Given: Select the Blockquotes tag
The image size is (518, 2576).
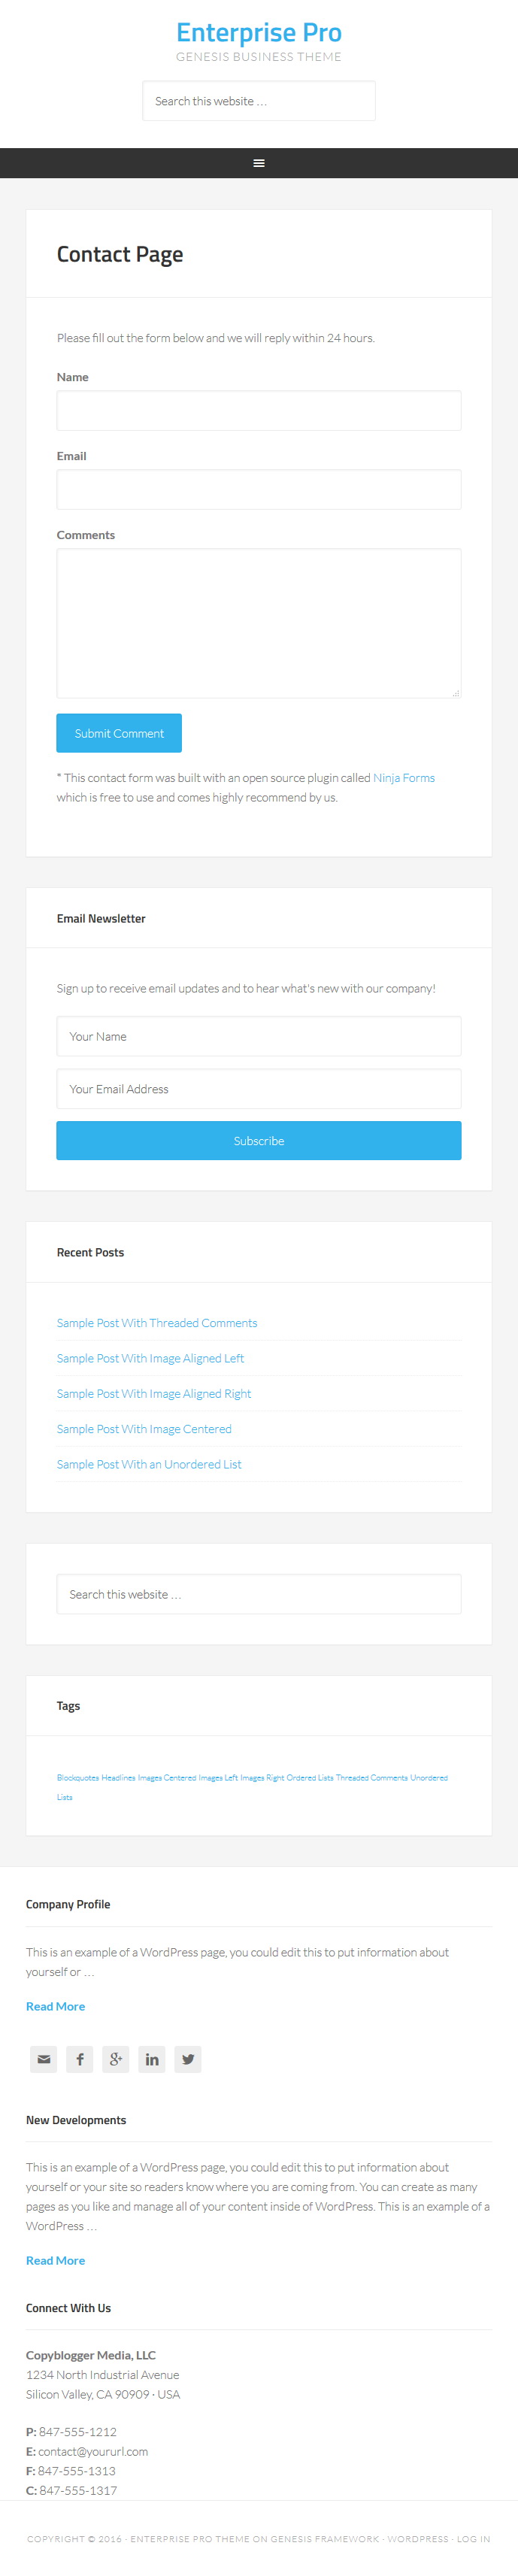Looking at the screenshot, I should point(78,1778).
